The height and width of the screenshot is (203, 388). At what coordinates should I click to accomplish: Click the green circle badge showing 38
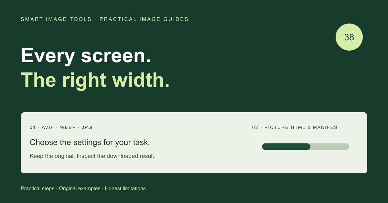[349, 37]
